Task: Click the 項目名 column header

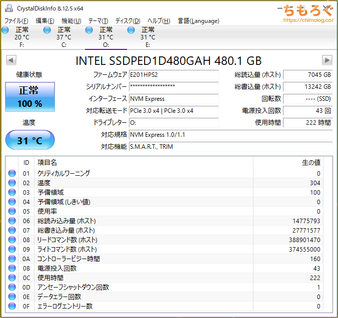Action: pyautogui.click(x=143, y=163)
